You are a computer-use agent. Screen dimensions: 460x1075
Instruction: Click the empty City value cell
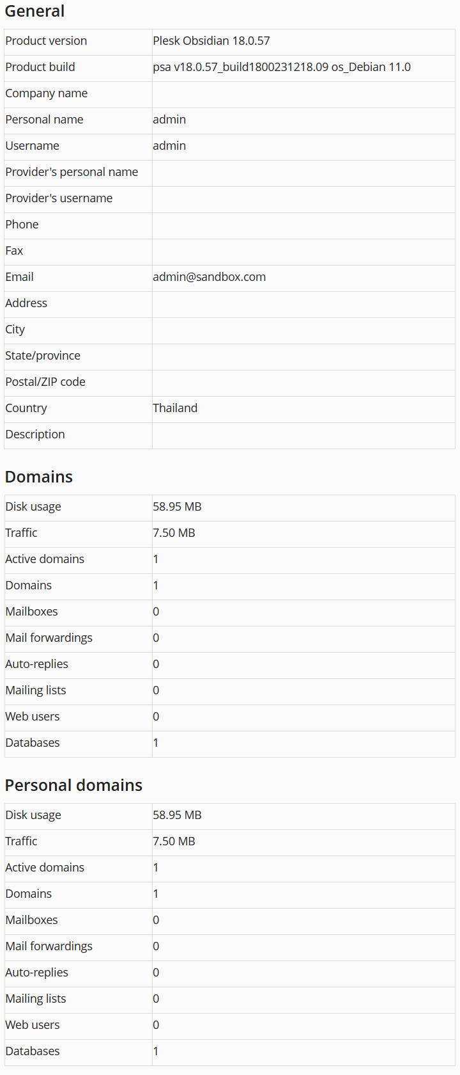click(303, 330)
